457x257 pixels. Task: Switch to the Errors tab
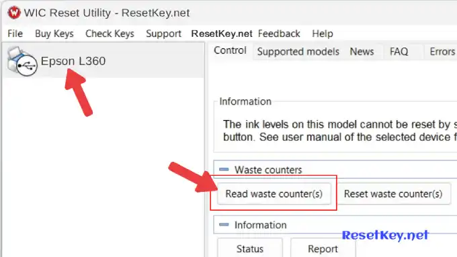[442, 52]
